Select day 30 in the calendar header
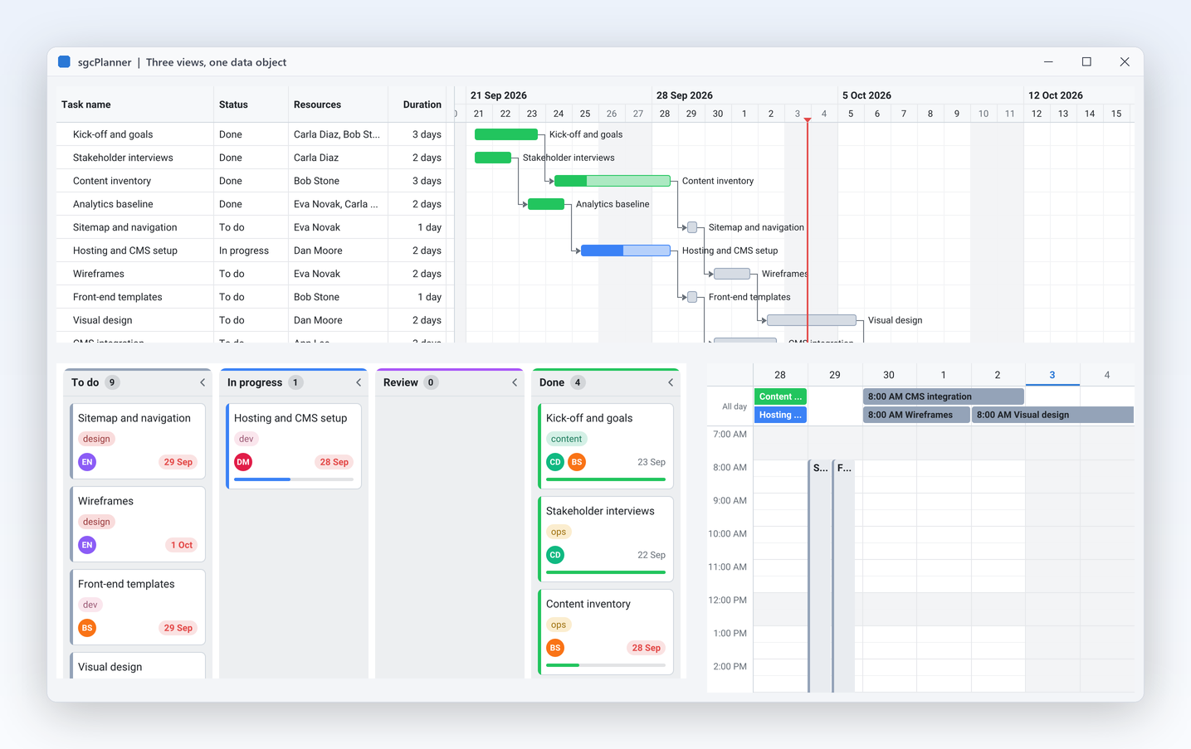This screenshot has width=1191, height=749. [889, 375]
